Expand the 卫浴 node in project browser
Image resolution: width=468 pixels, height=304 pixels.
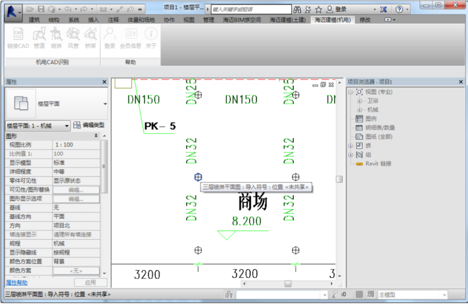tap(360, 101)
